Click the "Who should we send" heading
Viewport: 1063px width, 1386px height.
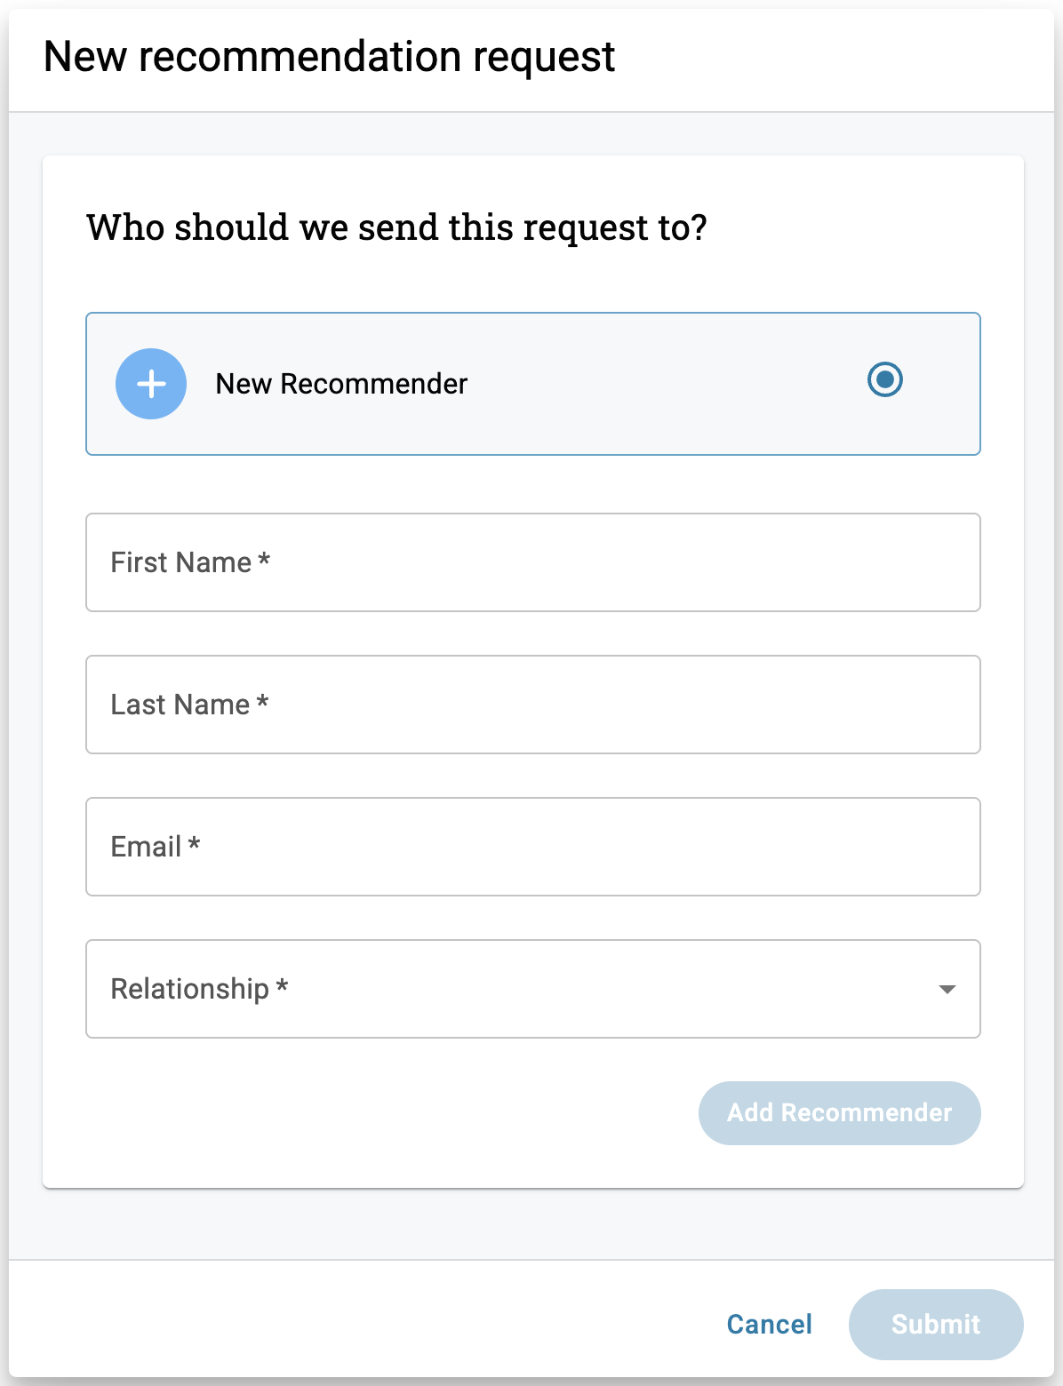click(396, 227)
